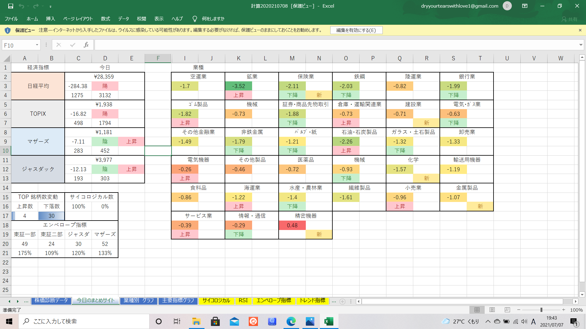Click the formula bar input field
This screenshot has width=586, height=329.
[336, 45]
